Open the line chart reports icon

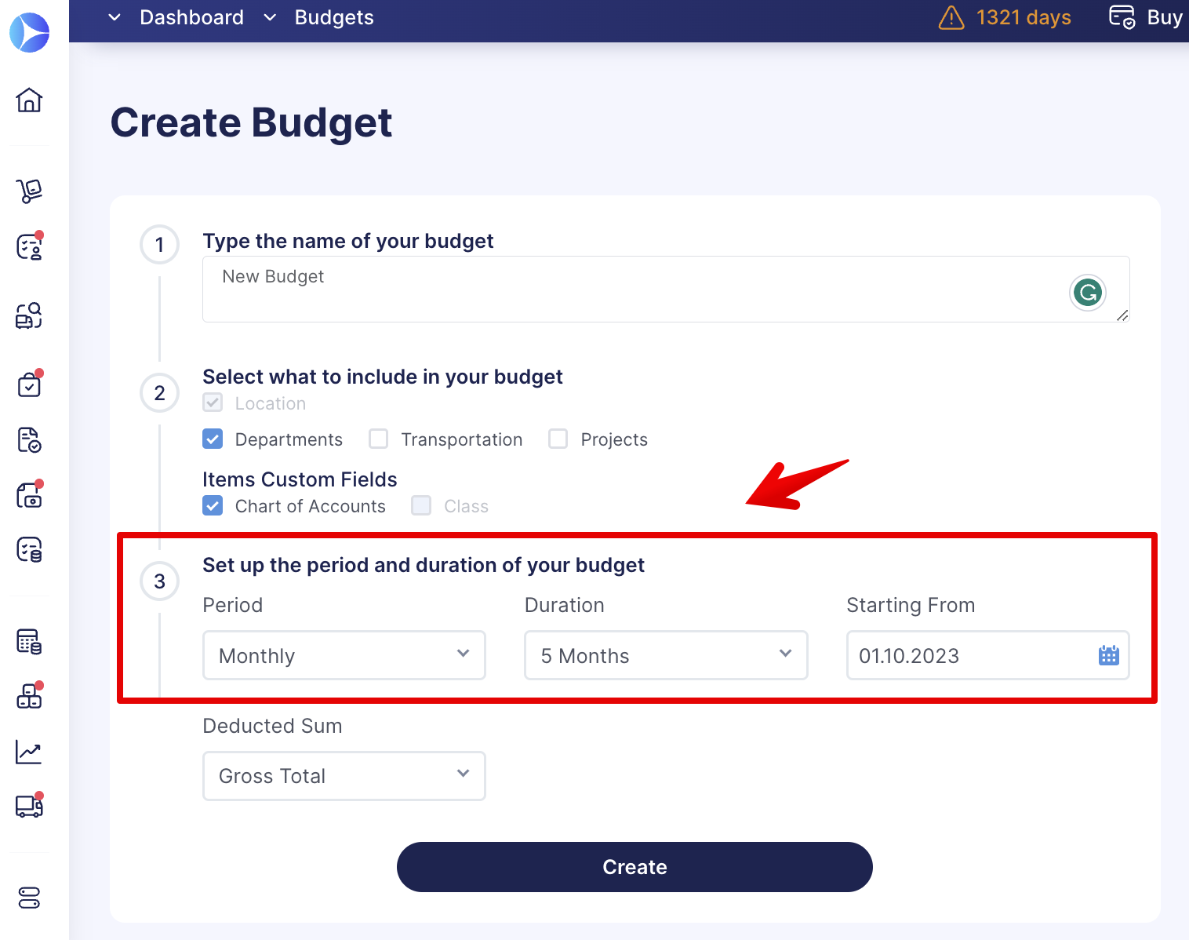[x=29, y=752]
